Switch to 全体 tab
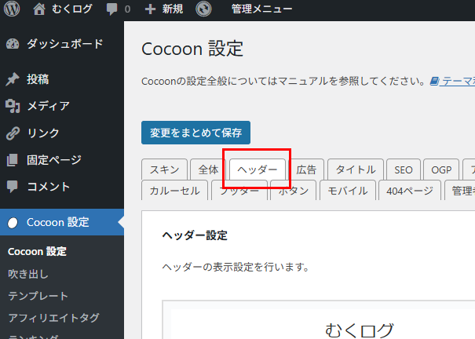The height and width of the screenshot is (339, 475). 208,169
